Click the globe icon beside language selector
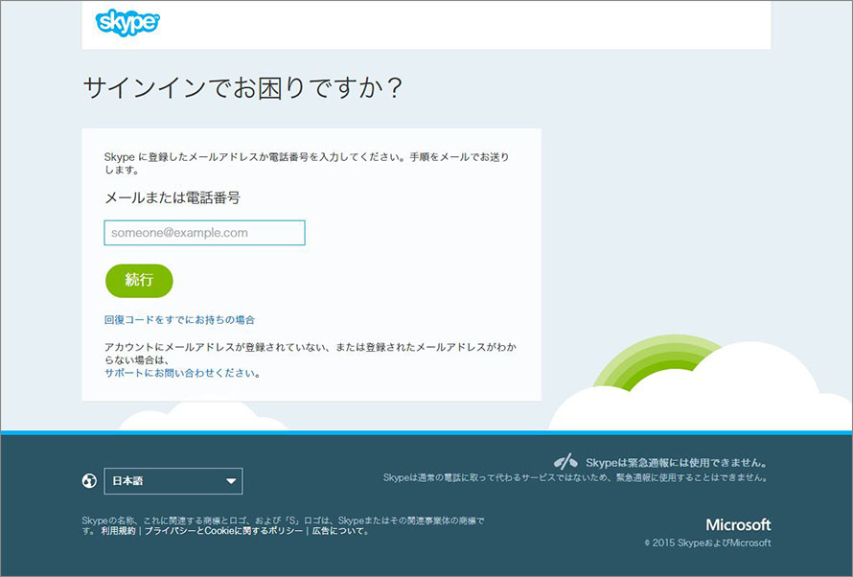This screenshot has width=853, height=577. (x=89, y=481)
